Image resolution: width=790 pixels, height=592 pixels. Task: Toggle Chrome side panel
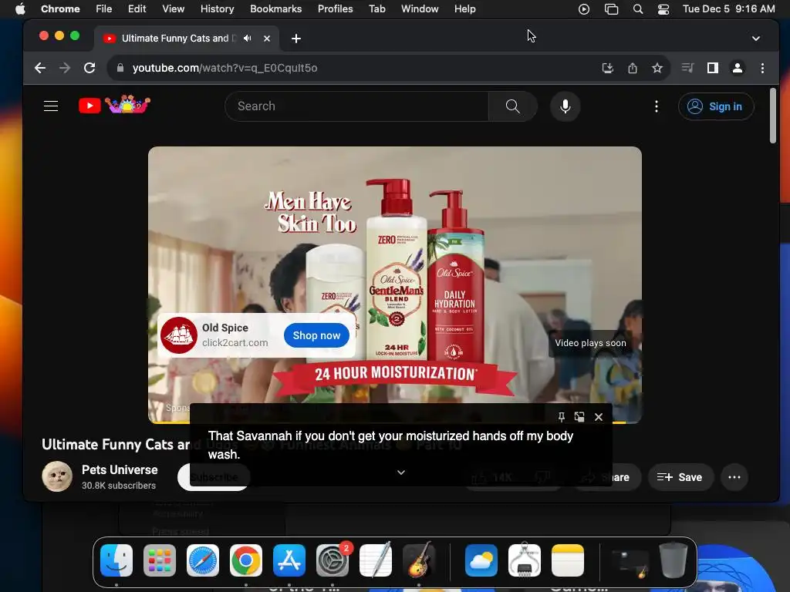click(x=712, y=68)
